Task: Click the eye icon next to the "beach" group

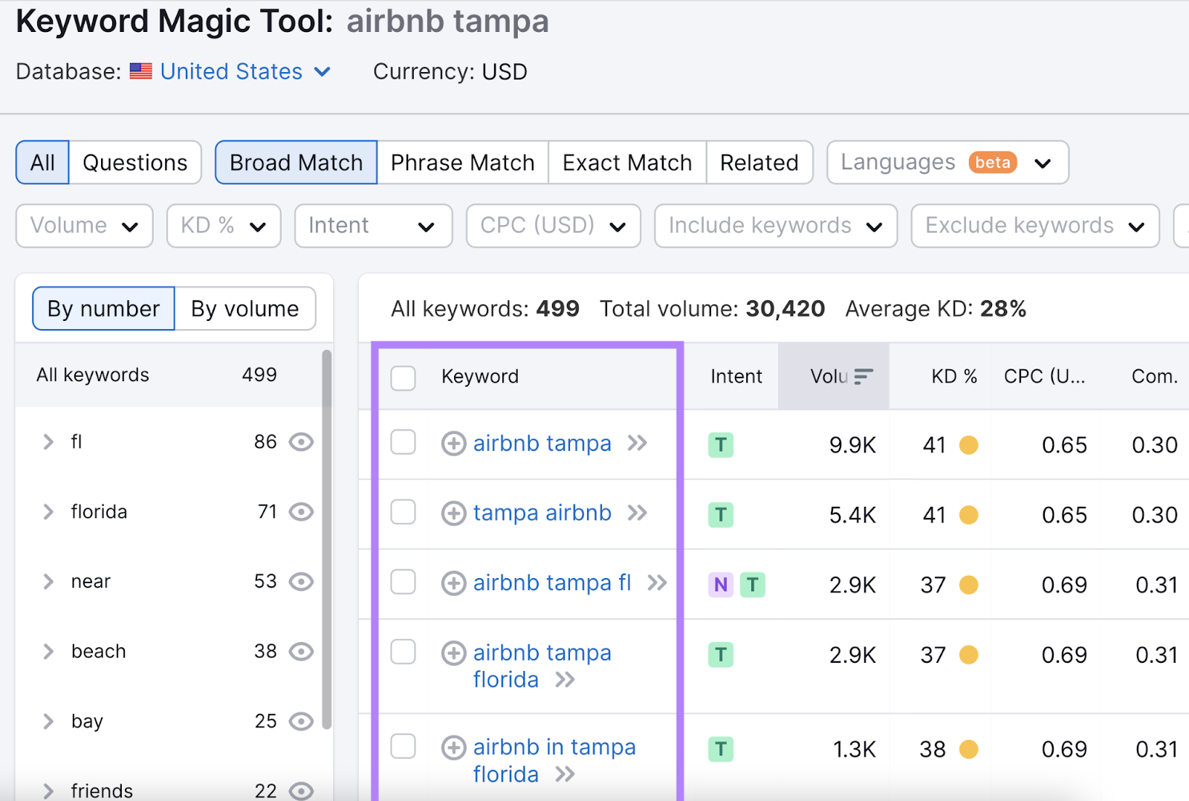Action: pos(301,652)
